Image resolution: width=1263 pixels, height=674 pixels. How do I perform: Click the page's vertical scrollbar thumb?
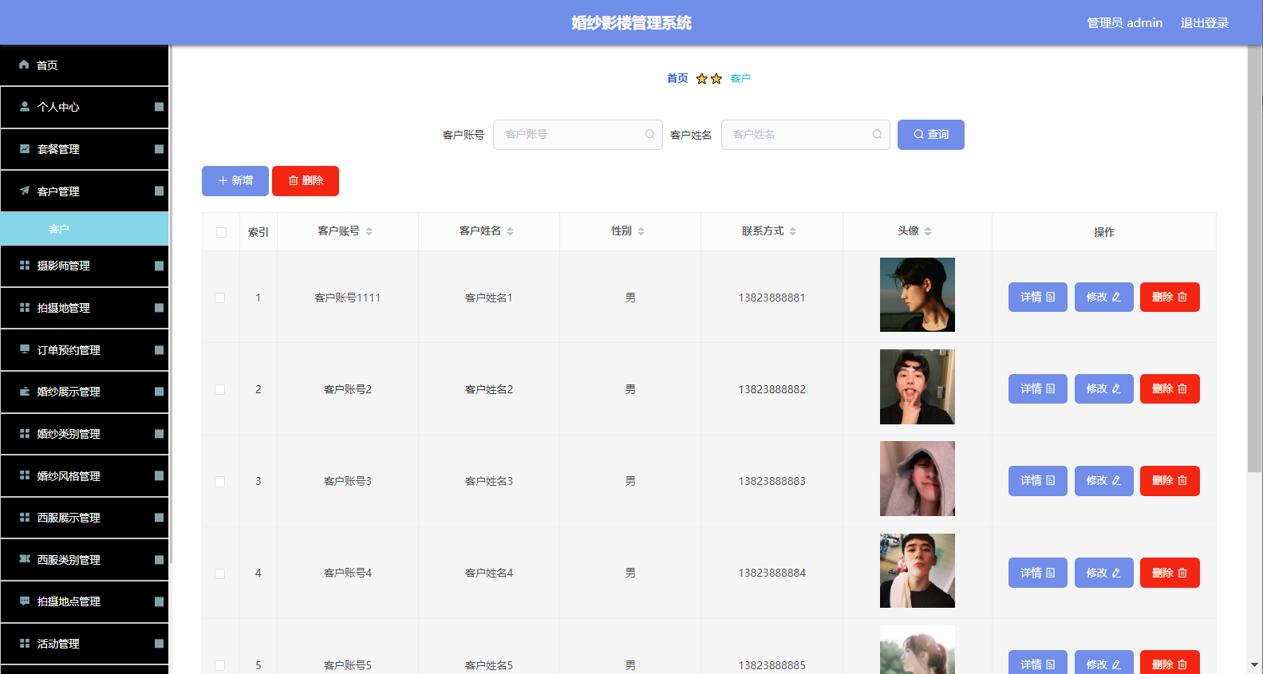click(x=1254, y=263)
